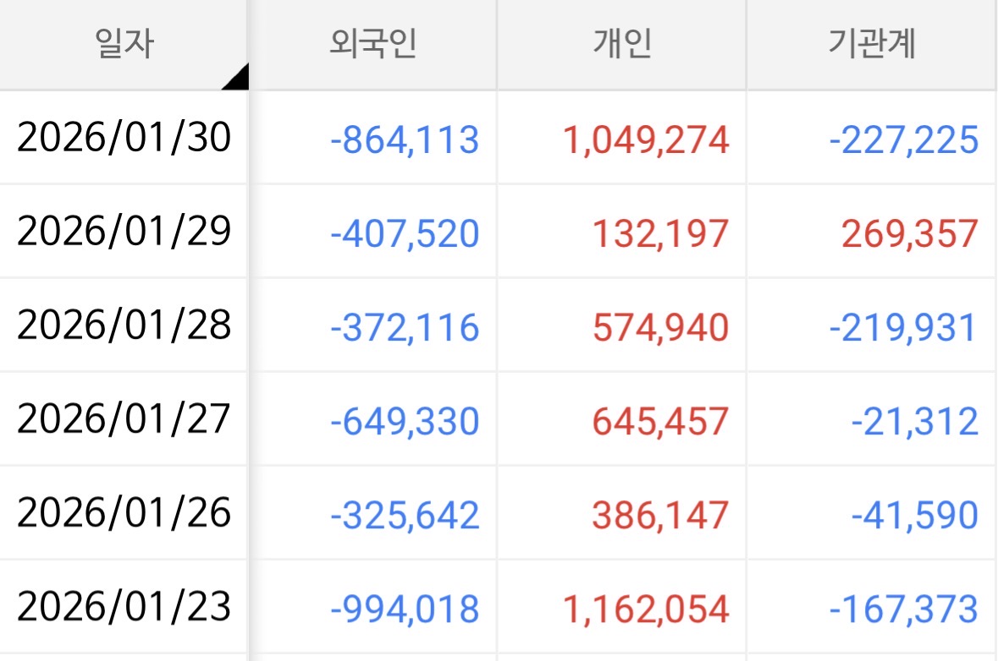Click the 2026/01/26 date cell
This screenshot has height=661, width=998.
pos(124,513)
